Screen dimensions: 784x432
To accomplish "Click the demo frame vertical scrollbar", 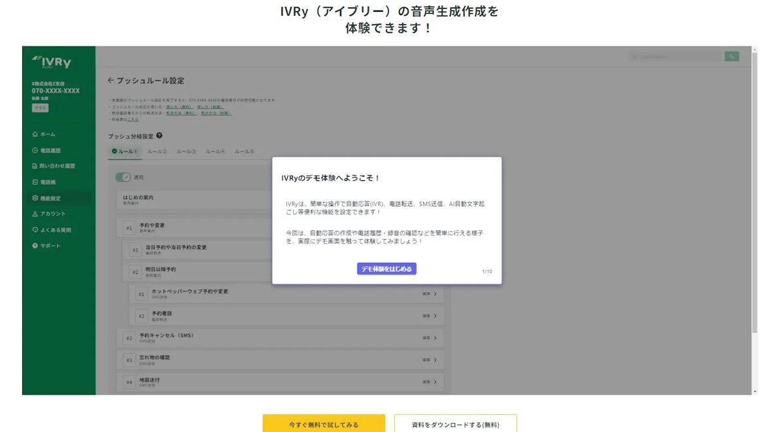I will tap(755, 193).
